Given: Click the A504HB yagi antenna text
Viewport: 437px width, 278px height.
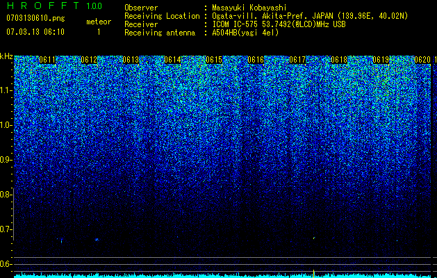Looking at the screenshot, I should (x=245, y=33).
